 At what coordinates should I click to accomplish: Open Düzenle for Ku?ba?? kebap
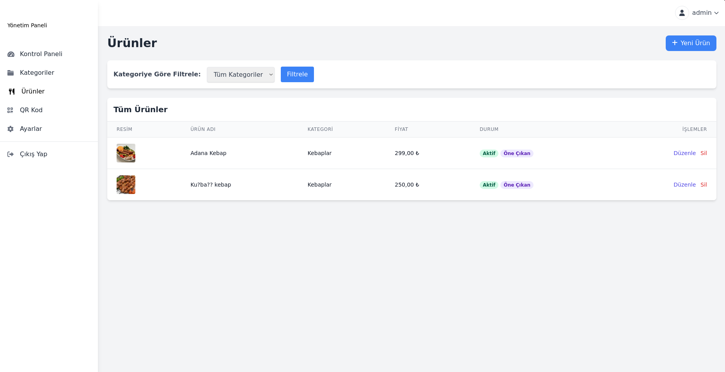(x=684, y=185)
